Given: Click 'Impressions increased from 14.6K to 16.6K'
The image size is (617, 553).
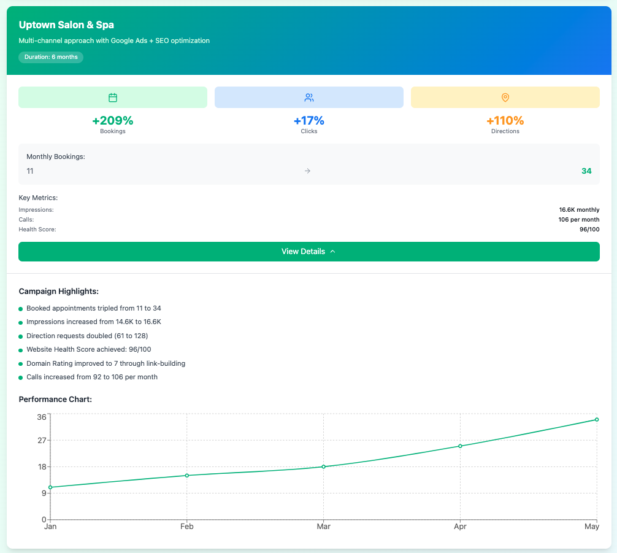Looking at the screenshot, I should pos(94,322).
